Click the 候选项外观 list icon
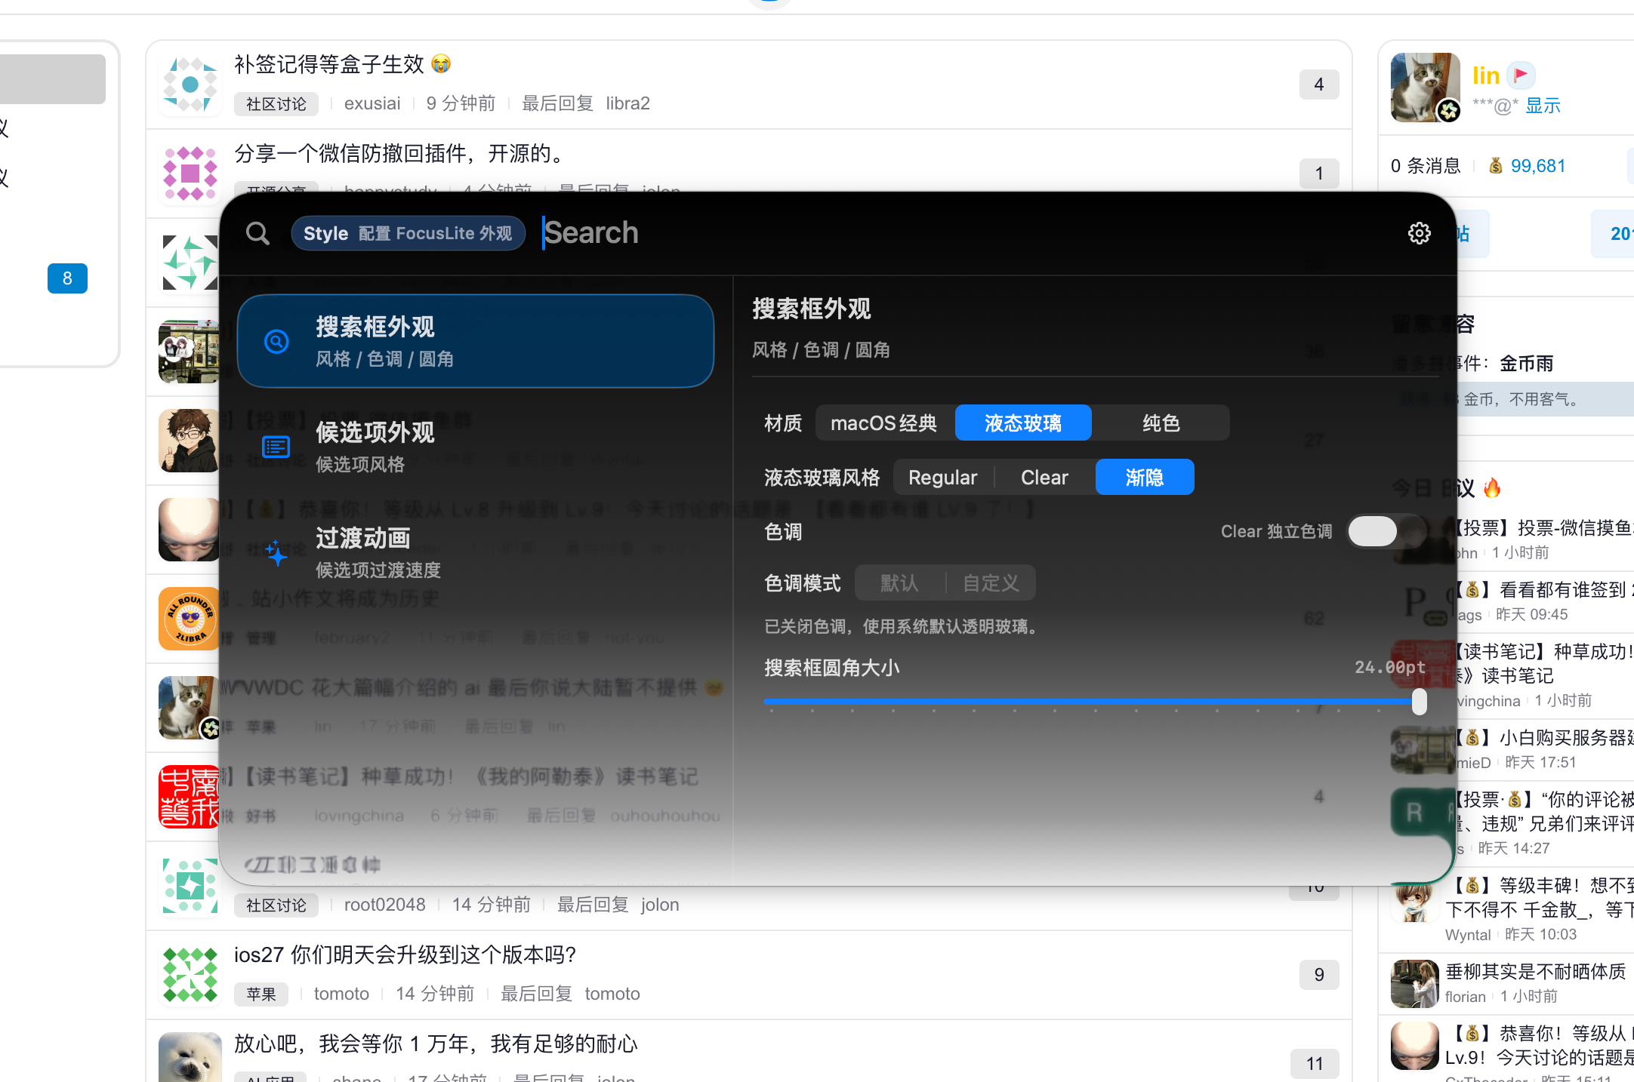The height and width of the screenshot is (1082, 1634). click(x=276, y=447)
